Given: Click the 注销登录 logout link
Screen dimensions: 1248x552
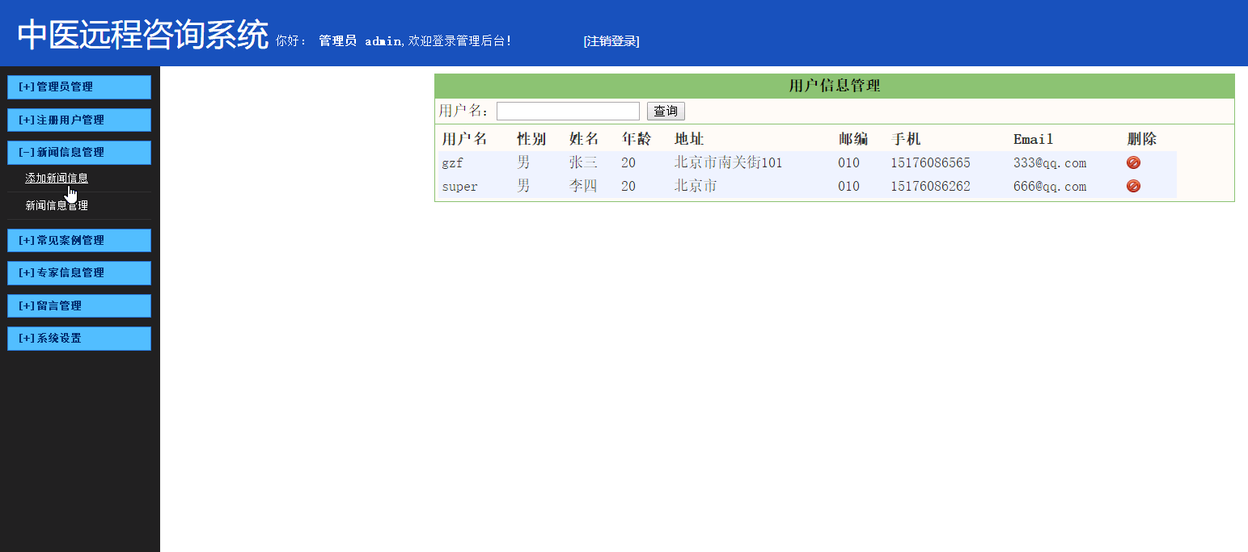Looking at the screenshot, I should pyautogui.click(x=611, y=41).
